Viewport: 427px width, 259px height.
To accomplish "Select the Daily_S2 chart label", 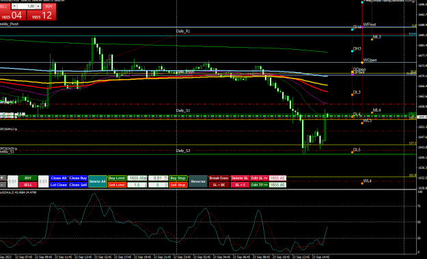I will tap(183, 151).
